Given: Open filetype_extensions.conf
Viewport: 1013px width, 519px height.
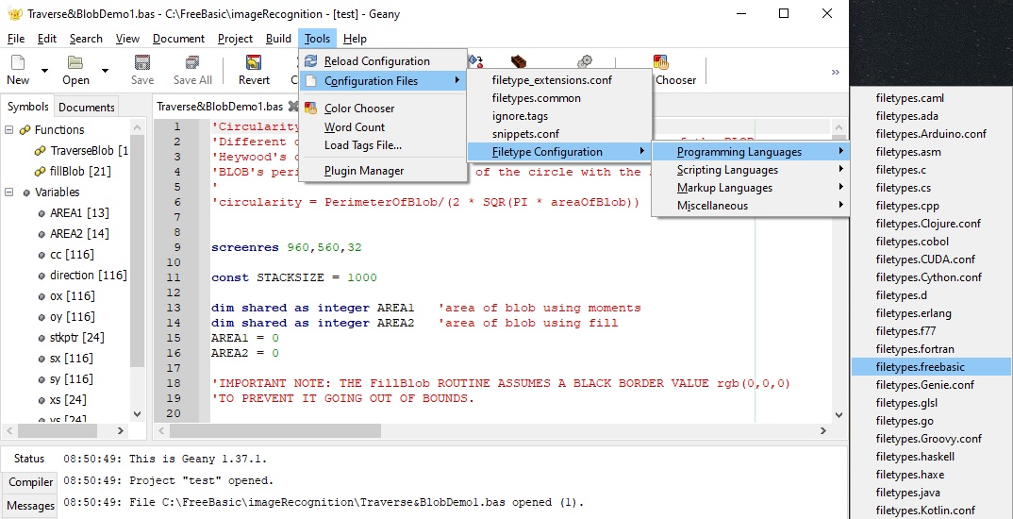Looking at the screenshot, I should 559,80.
